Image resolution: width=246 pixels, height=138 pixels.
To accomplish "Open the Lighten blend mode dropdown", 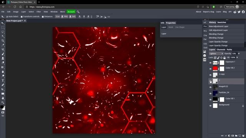I will [216, 54].
